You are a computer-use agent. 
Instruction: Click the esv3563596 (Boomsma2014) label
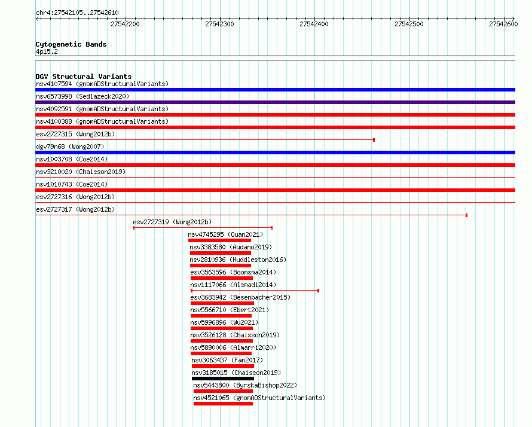pyautogui.click(x=233, y=272)
